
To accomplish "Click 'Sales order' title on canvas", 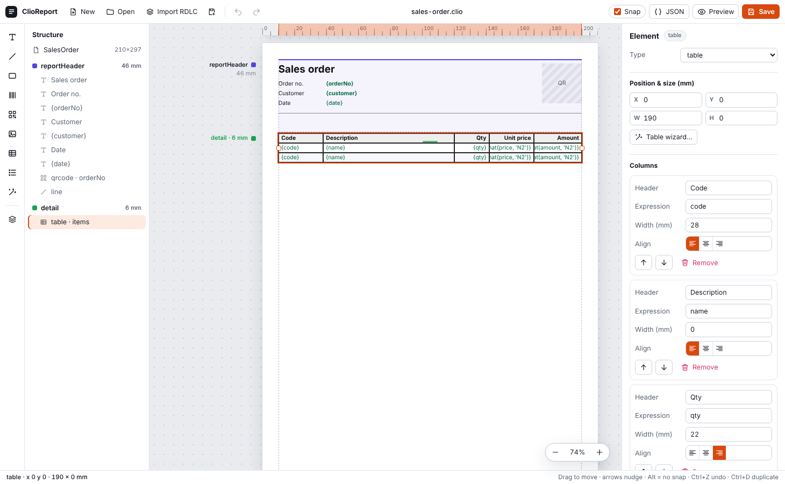I will pos(306,69).
